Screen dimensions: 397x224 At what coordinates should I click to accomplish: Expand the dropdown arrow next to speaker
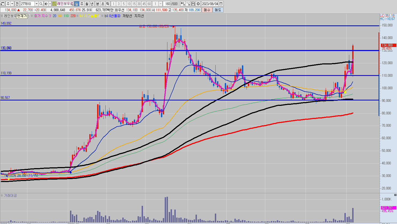(x=50, y=4)
